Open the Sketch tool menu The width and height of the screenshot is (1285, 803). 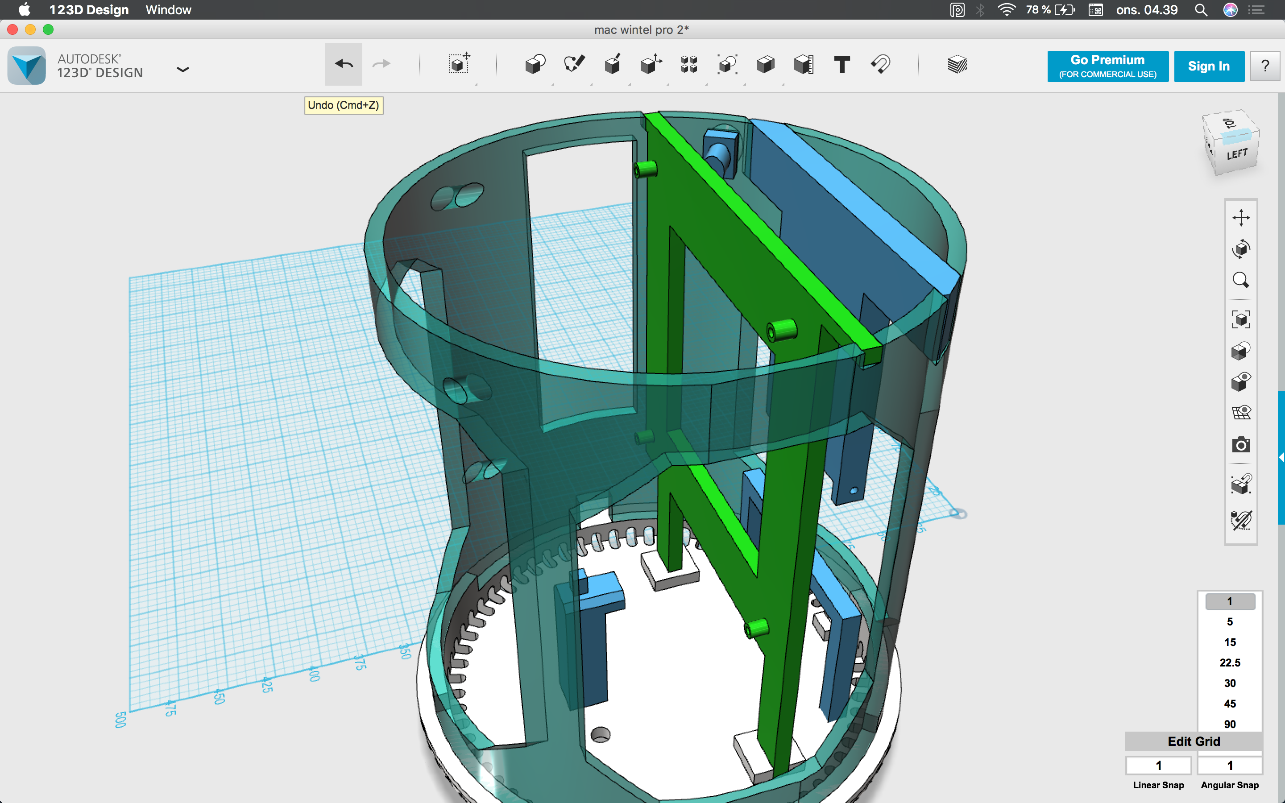point(574,64)
